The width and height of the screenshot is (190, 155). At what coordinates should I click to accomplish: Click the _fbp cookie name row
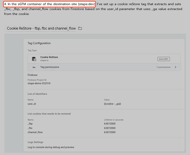[x=30, y=124]
